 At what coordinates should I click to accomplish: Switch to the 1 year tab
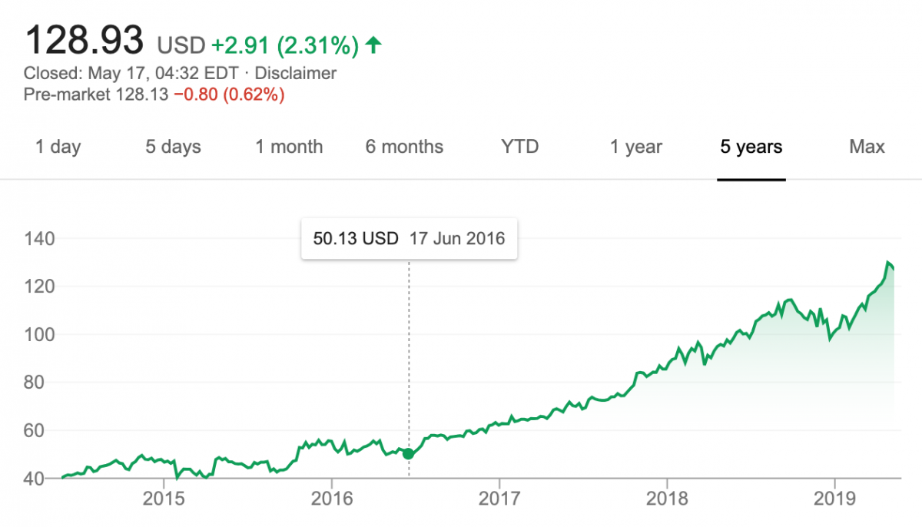tap(636, 147)
